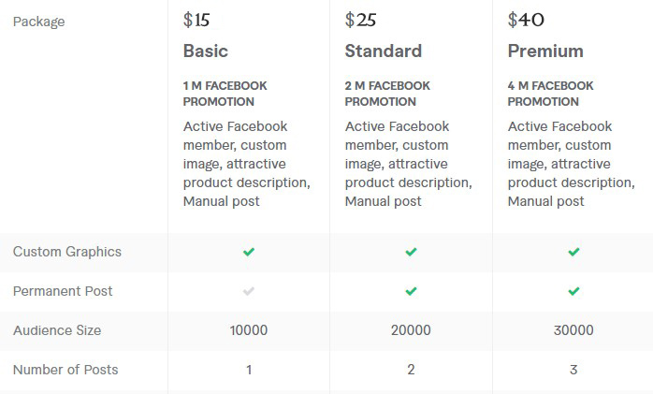Click the $25 Standard price
Screen dimensions: 653x394
(x=360, y=20)
